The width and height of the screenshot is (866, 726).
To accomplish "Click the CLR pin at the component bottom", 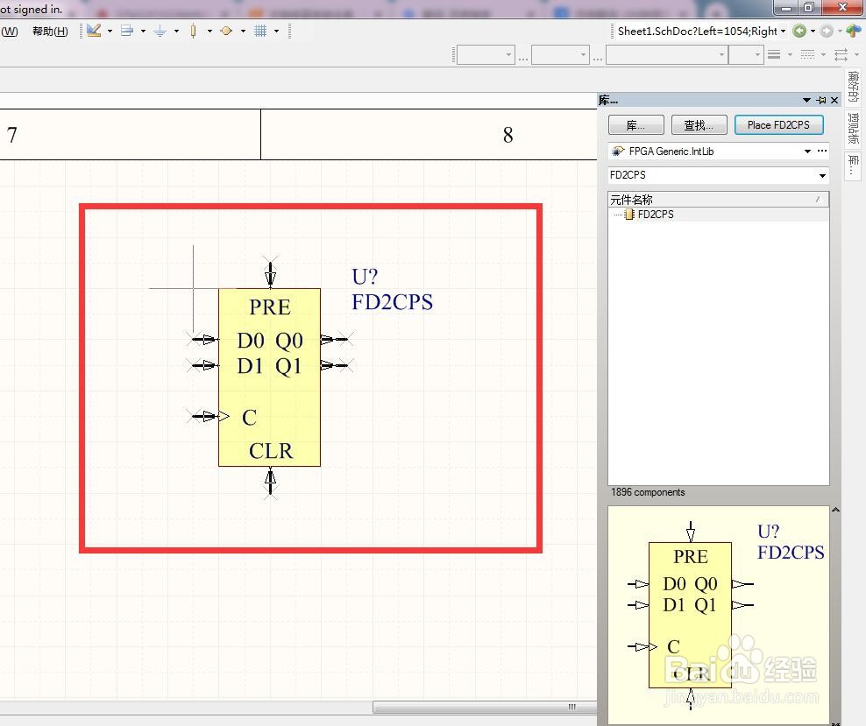I will pos(270,483).
